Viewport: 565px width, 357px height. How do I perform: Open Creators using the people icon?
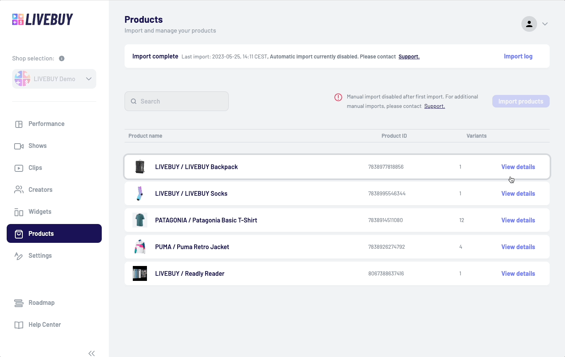[19, 189]
